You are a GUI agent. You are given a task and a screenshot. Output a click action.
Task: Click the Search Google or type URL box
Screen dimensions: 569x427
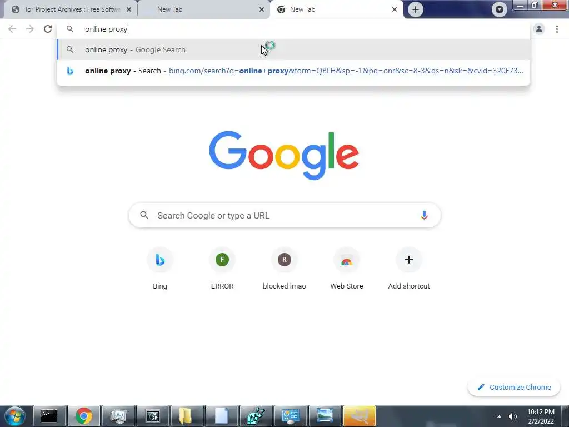coord(284,215)
